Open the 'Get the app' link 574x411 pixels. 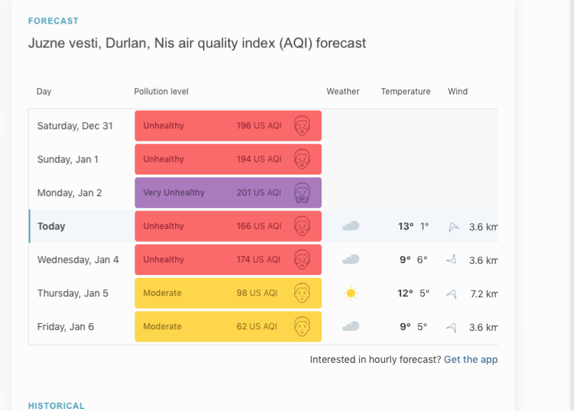pyautogui.click(x=471, y=359)
